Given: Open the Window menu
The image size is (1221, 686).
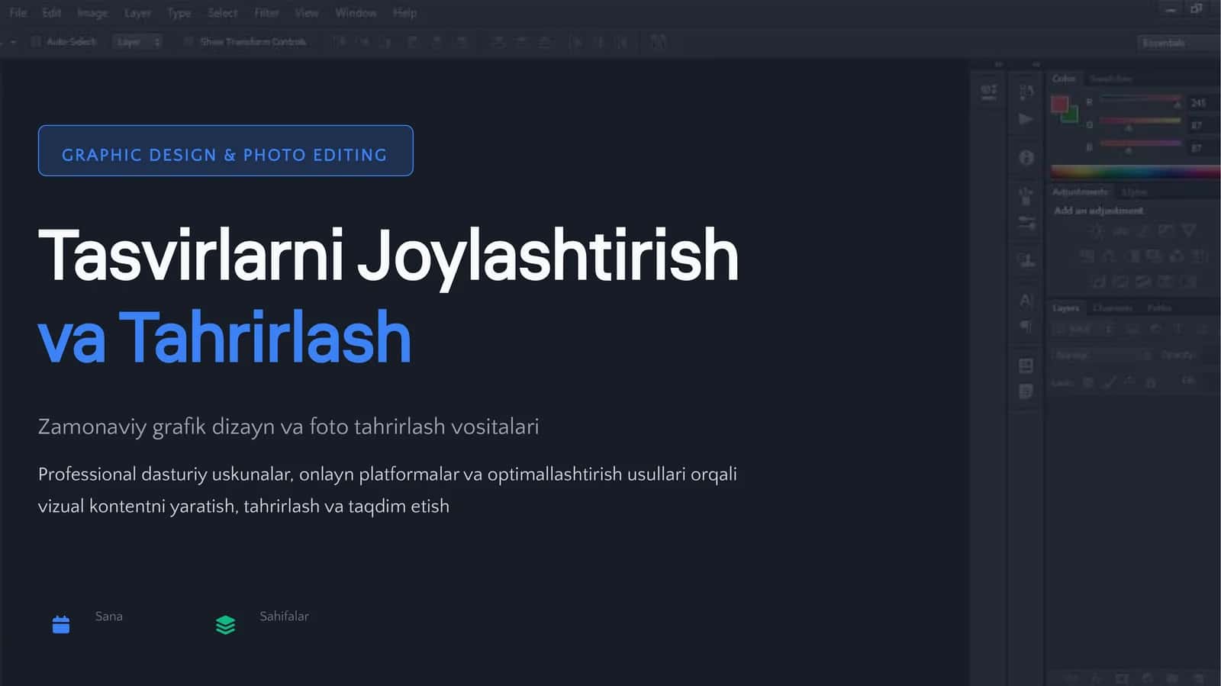Looking at the screenshot, I should click(x=356, y=13).
